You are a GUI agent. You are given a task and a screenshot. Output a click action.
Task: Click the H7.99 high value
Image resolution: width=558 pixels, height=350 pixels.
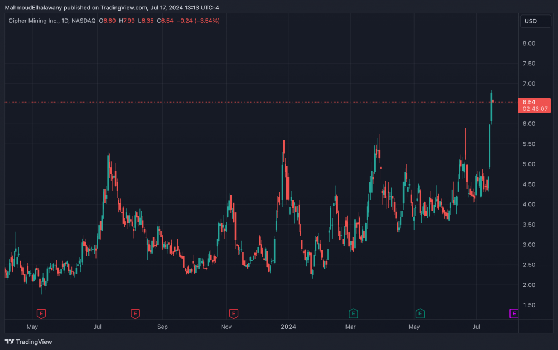coord(127,21)
